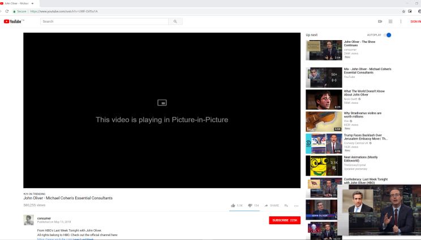Open the YouTube apps grid
The width and height of the screenshot is (421, 240).
tap(390, 21)
